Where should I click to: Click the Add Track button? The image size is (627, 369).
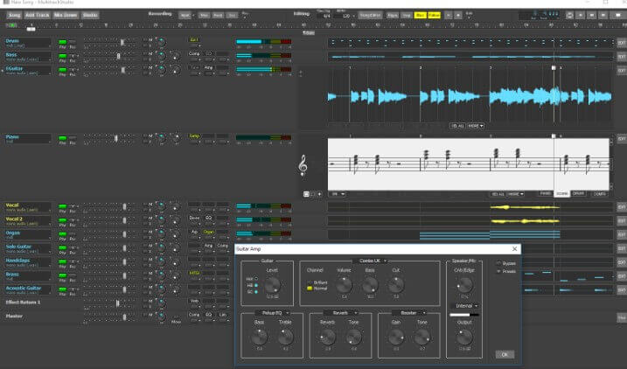[x=38, y=15]
